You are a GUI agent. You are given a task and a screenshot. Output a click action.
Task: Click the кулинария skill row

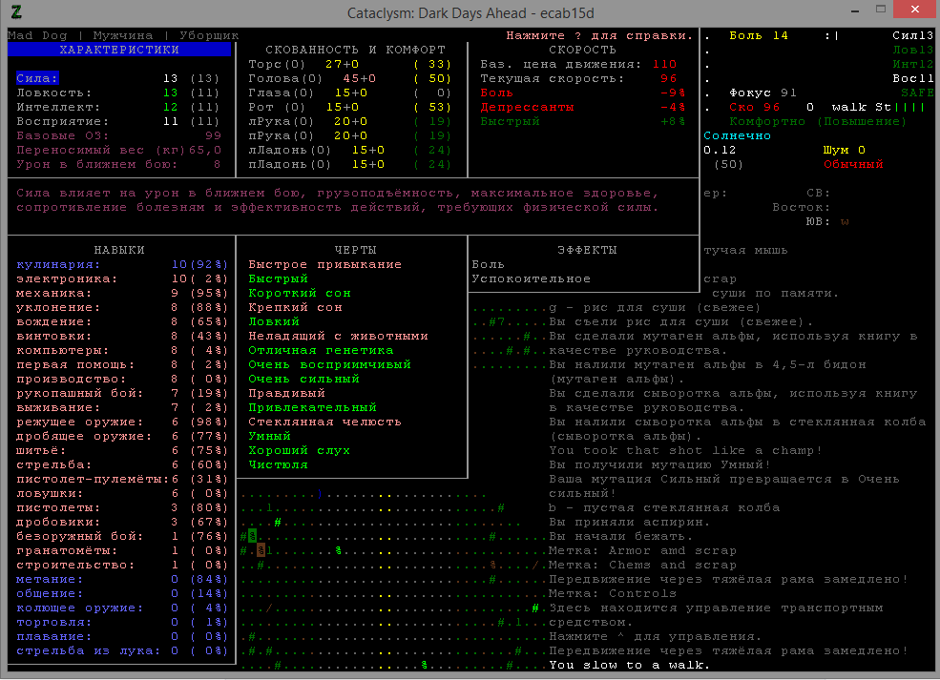122,264
